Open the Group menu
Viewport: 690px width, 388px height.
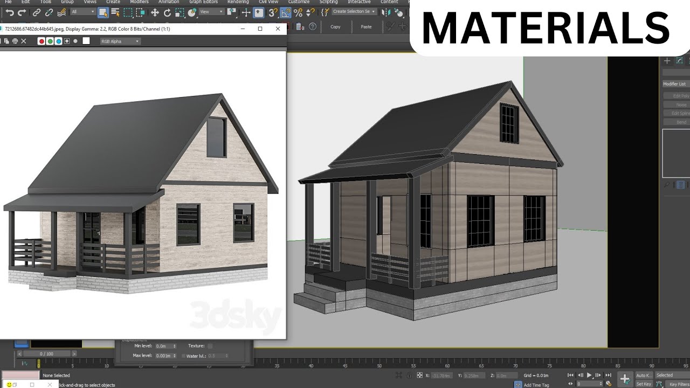[67, 2]
